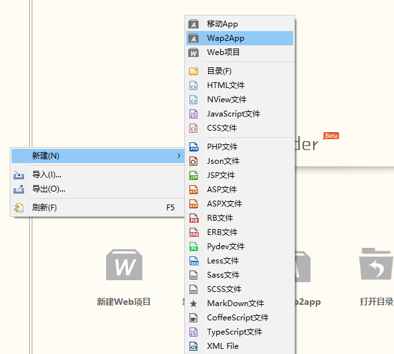
Task: Expand the 新建(N) submenu arrow
Action: tap(179, 156)
